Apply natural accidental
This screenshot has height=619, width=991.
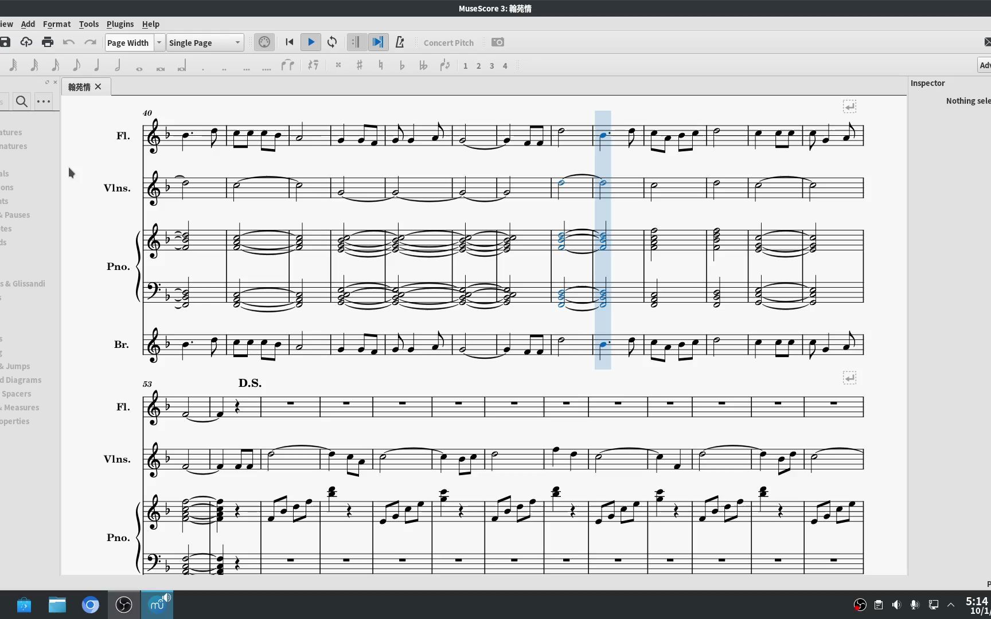click(381, 65)
